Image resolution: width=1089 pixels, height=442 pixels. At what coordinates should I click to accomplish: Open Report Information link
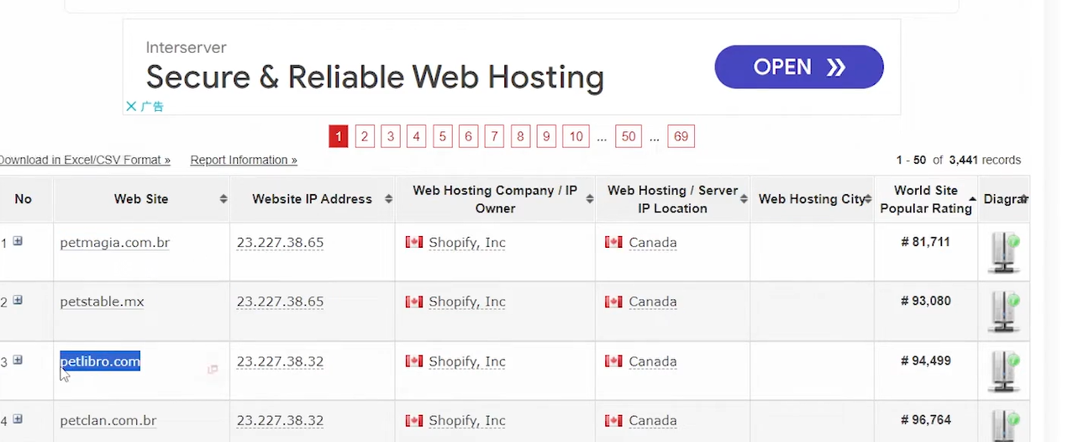coord(244,160)
